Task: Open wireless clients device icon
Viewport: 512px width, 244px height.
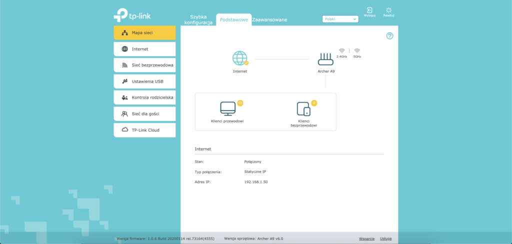Action: (x=303, y=109)
